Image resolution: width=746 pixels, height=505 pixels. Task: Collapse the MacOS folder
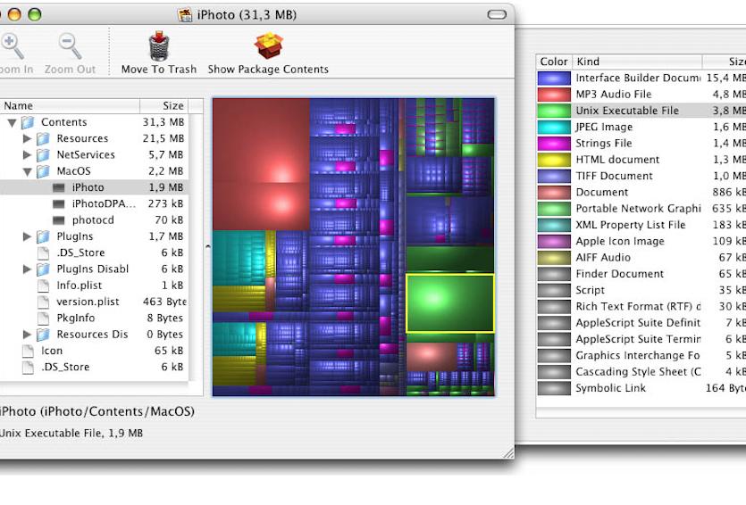27,171
